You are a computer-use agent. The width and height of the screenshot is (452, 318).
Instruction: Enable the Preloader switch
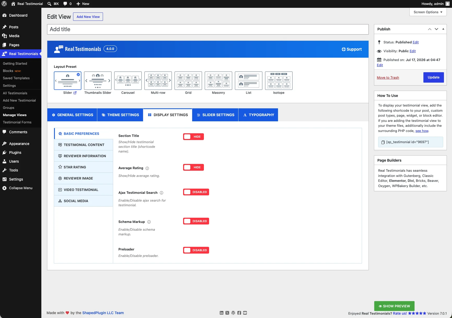coord(196,250)
